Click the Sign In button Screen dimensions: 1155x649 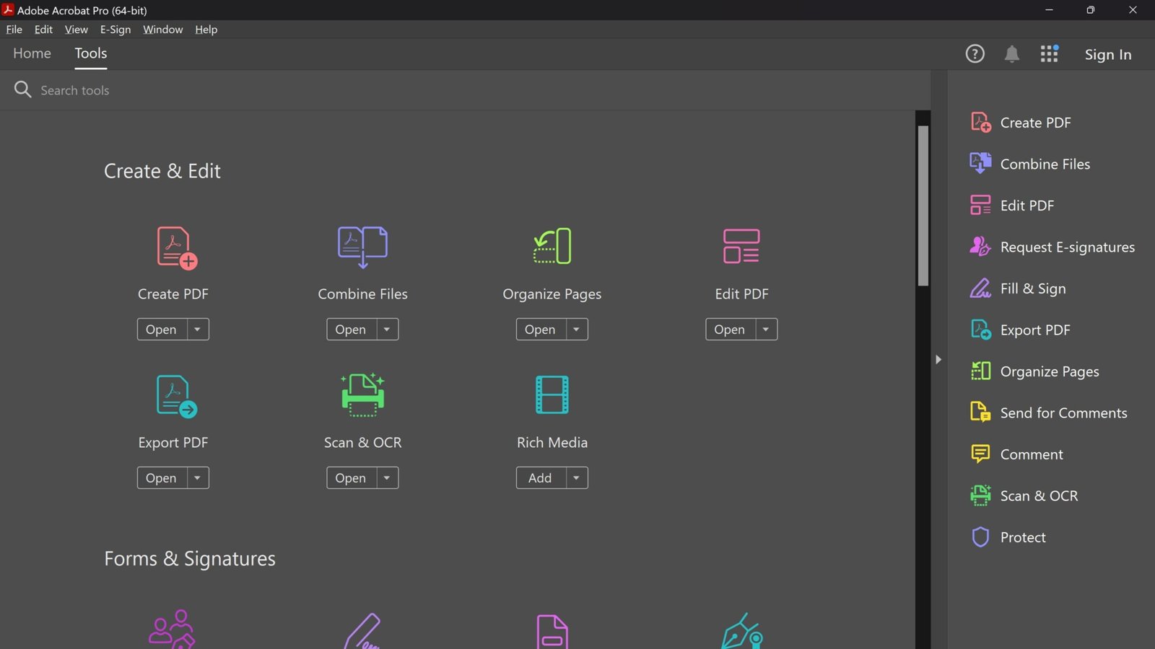[x=1107, y=54]
